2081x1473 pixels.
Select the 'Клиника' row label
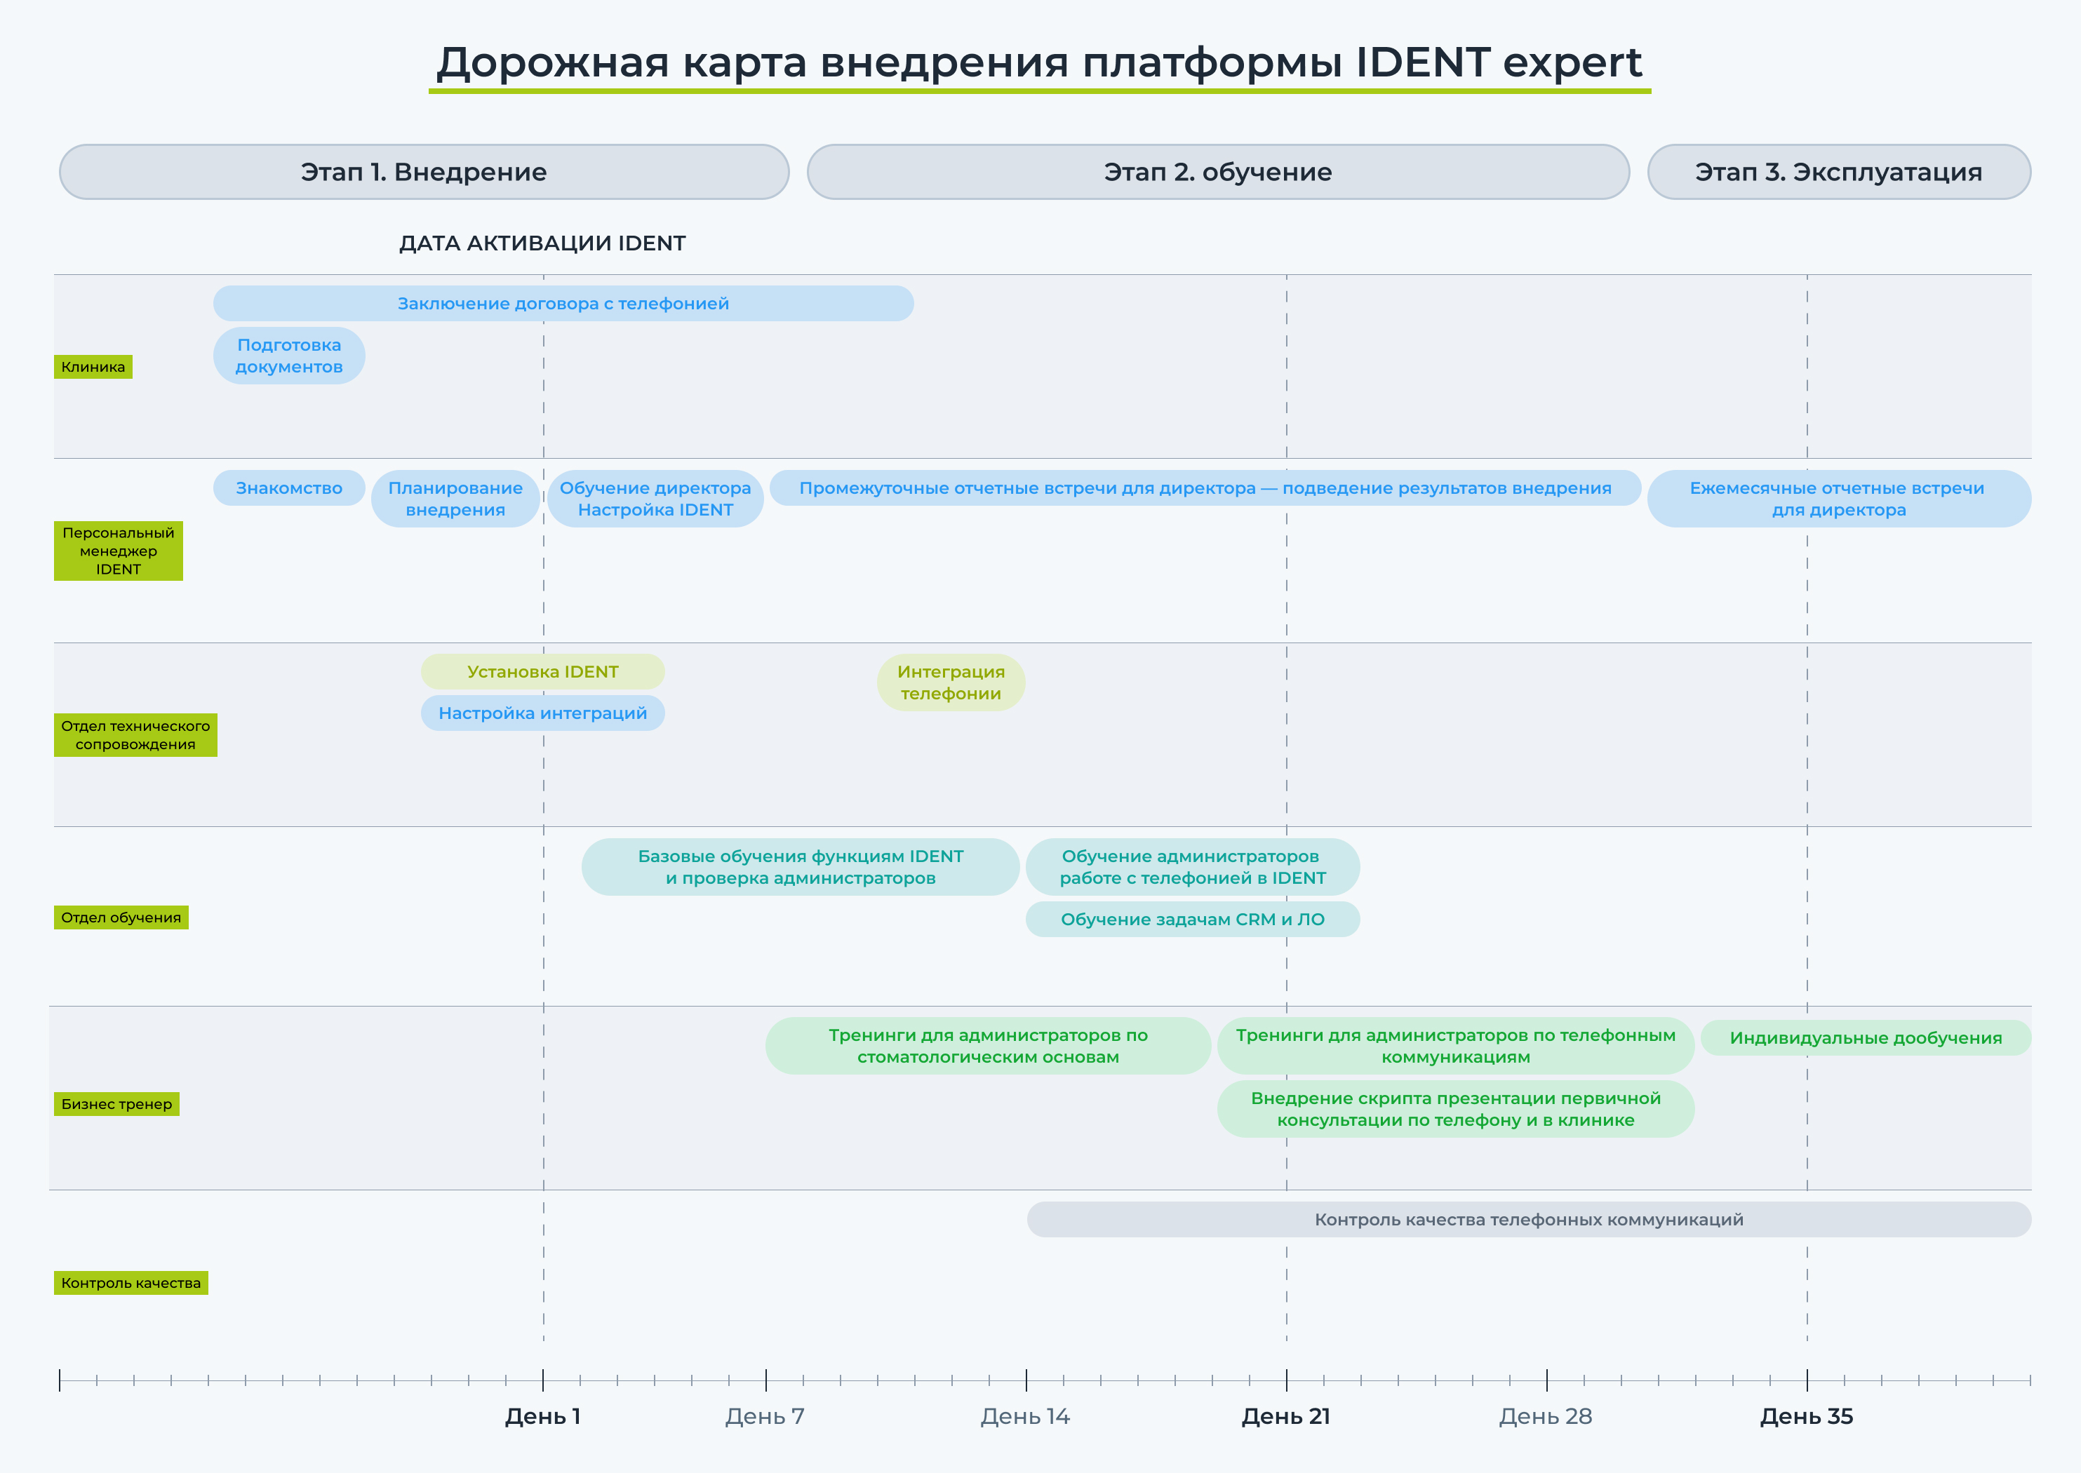[93, 366]
